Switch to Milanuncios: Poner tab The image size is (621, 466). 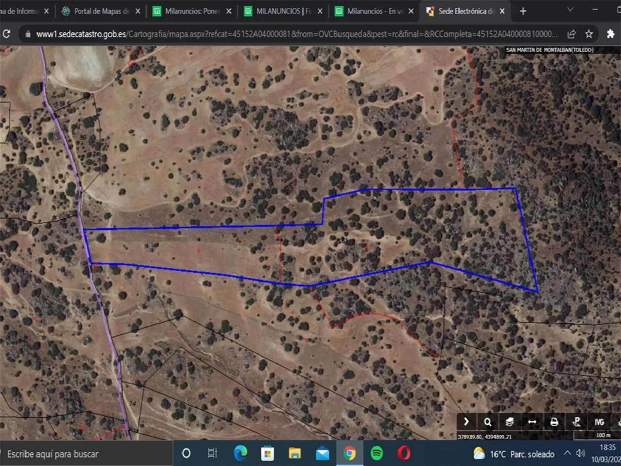pos(192,11)
